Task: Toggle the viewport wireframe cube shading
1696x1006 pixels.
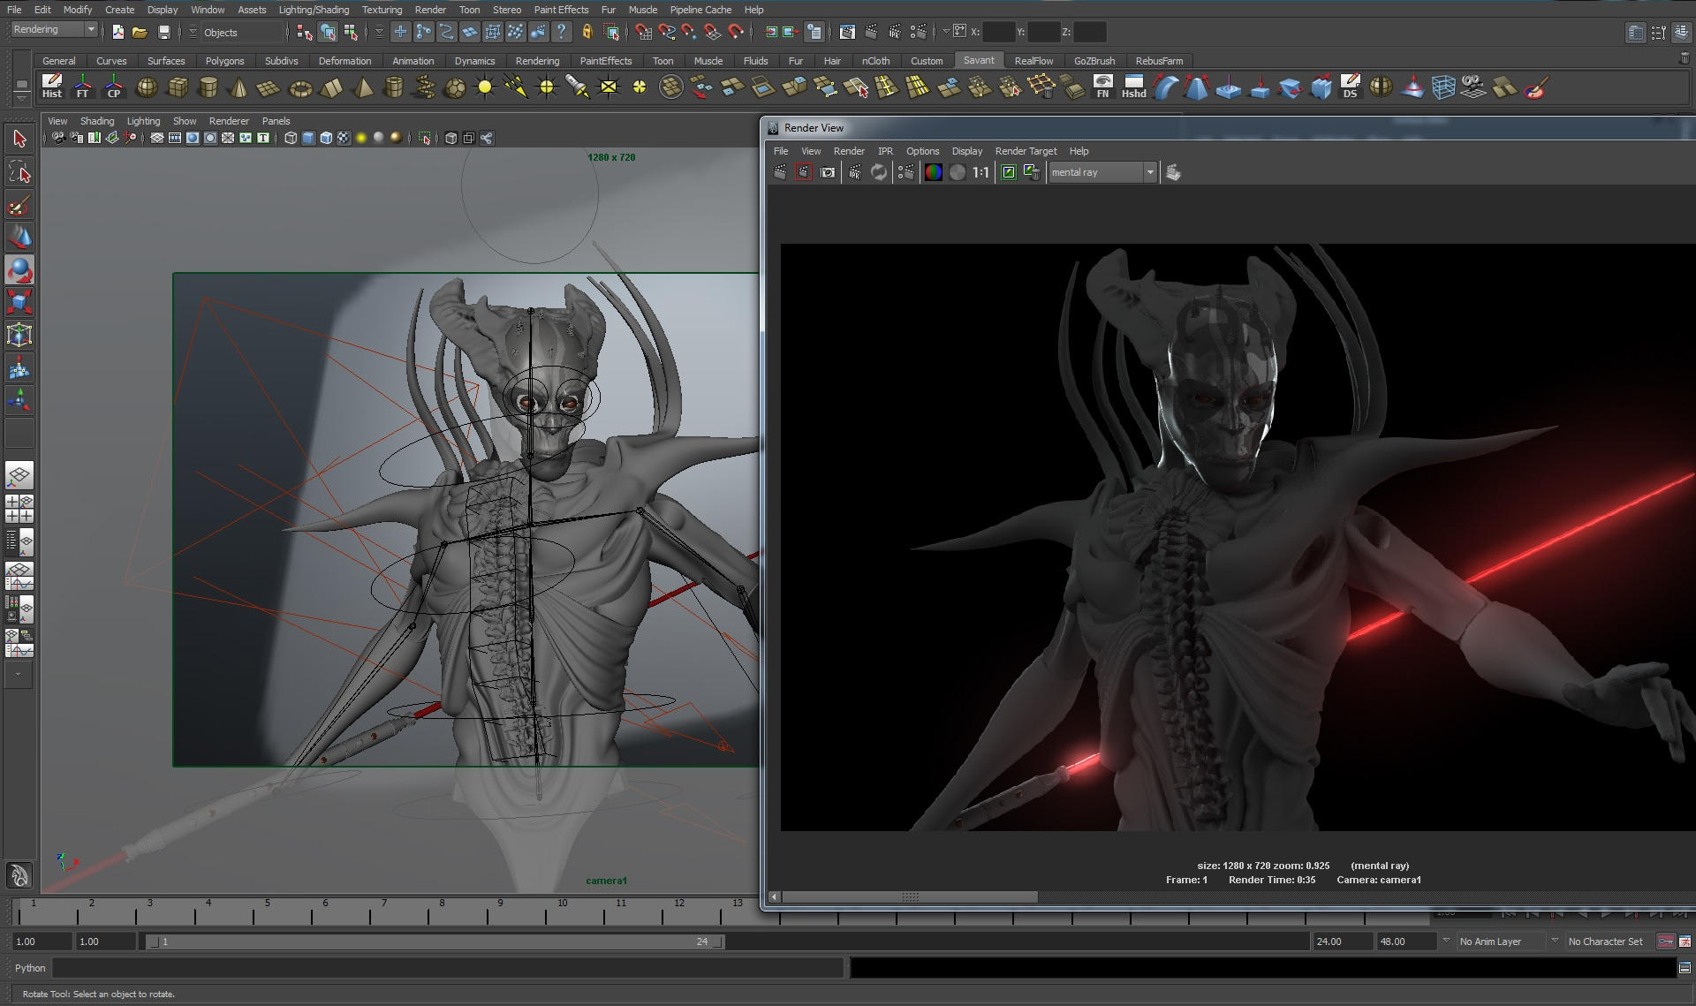Action: click(x=291, y=138)
